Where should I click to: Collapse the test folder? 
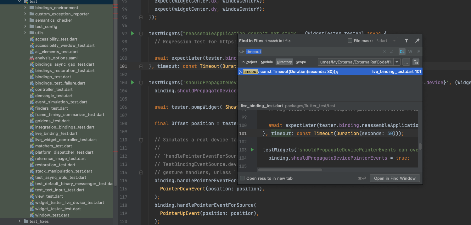click(20, 2)
